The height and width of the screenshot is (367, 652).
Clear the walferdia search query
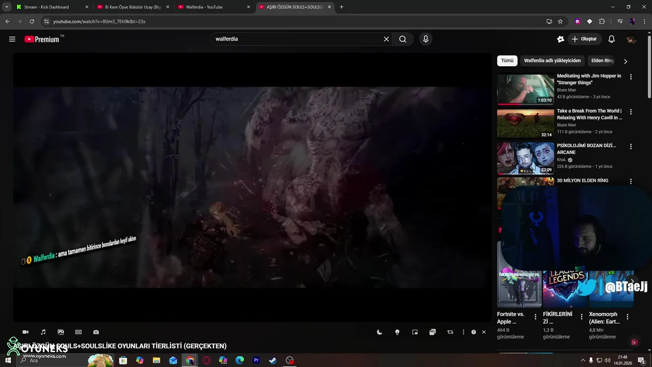click(x=386, y=39)
